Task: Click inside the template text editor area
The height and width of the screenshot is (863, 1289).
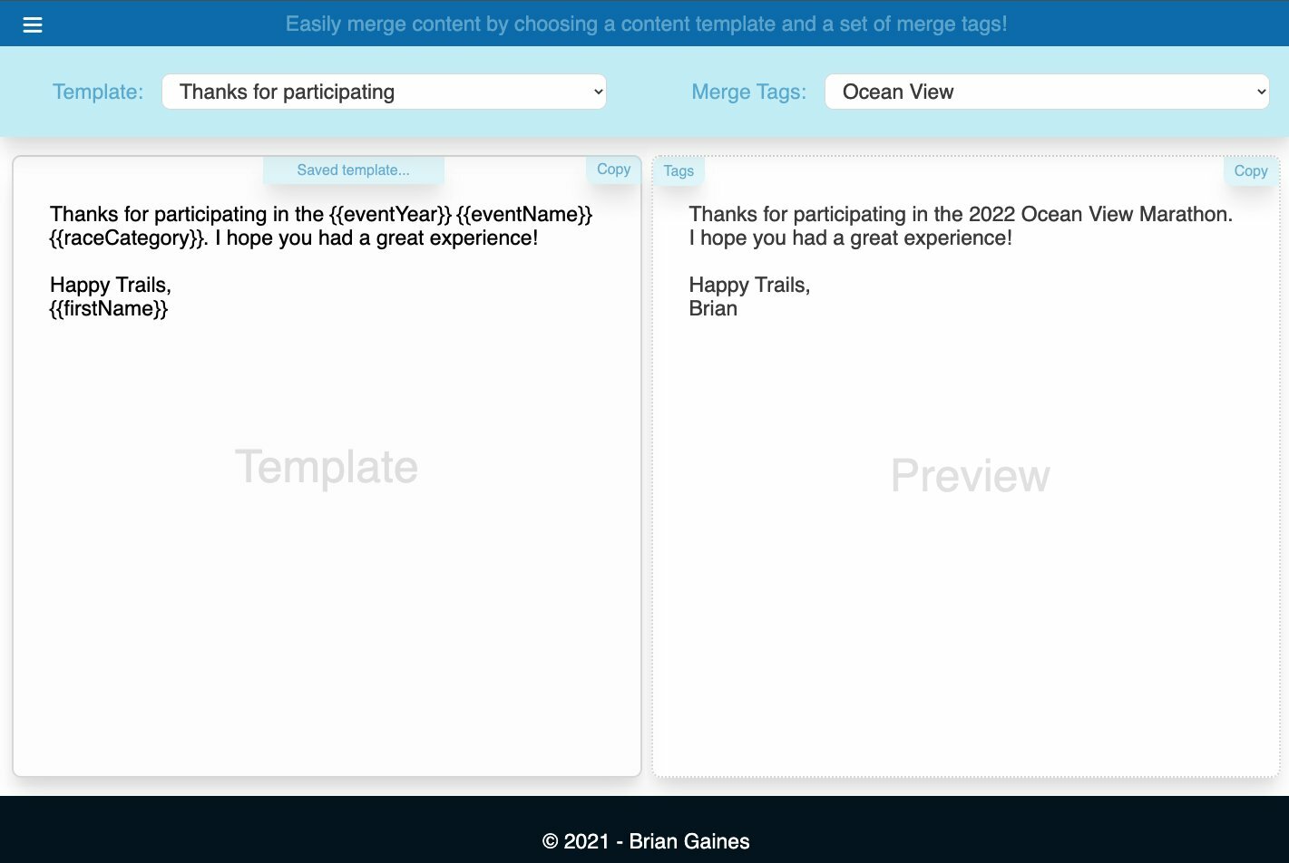Action: pyautogui.click(x=327, y=466)
